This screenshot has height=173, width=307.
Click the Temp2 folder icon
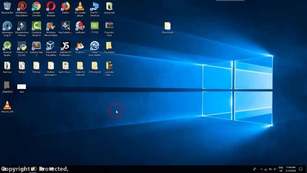tap(22, 67)
